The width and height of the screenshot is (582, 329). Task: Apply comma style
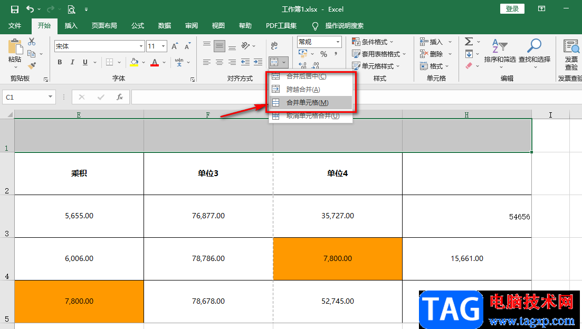pyautogui.click(x=336, y=54)
